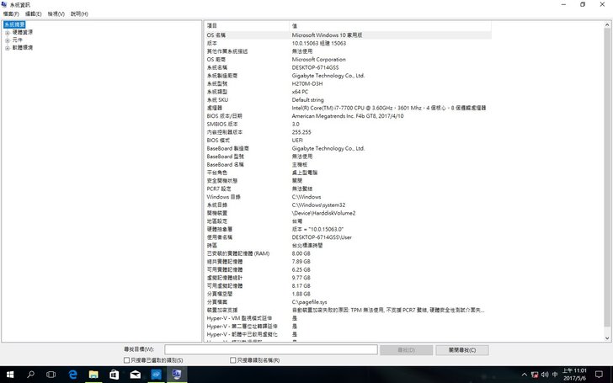Click the 中 input method indicator

555,375
